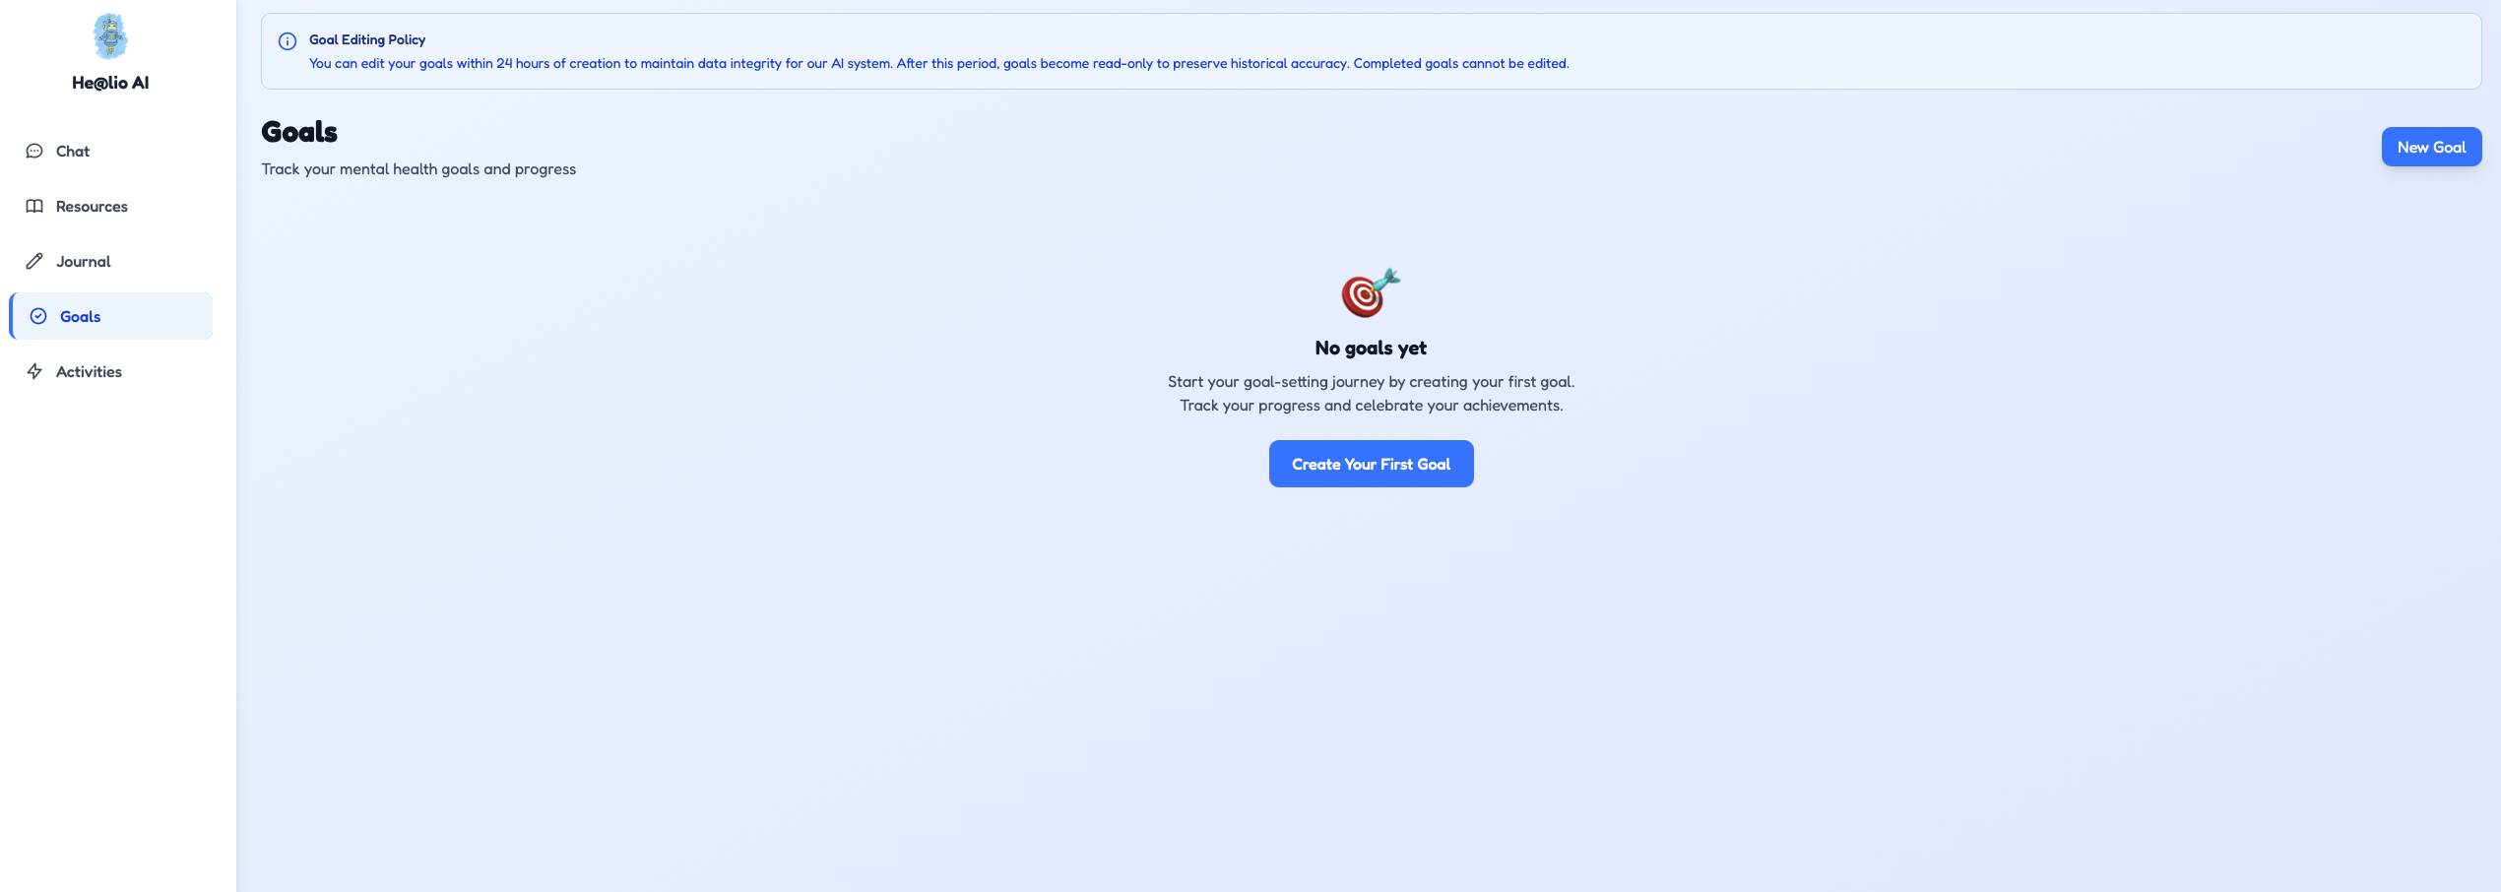Image resolution: width=2501 pixels, height=892 pixels.
Task: Click the He@lio AI brand name
Action: click(x=110, y=83)
